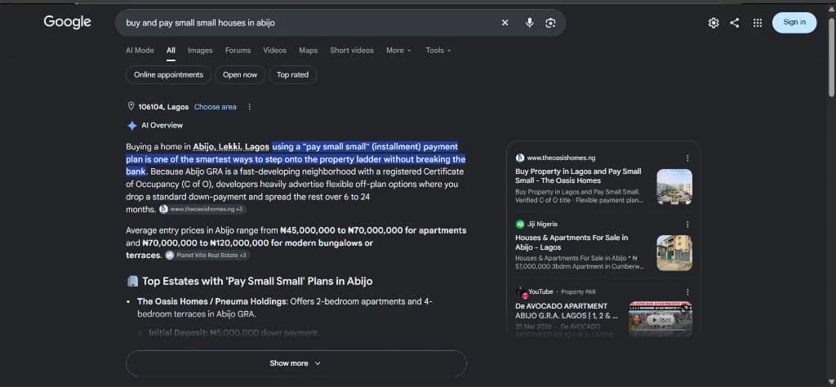Click the Sign in button
This screenshot has width=836, height=387.
pyautogui.click(x=794, y=22)
